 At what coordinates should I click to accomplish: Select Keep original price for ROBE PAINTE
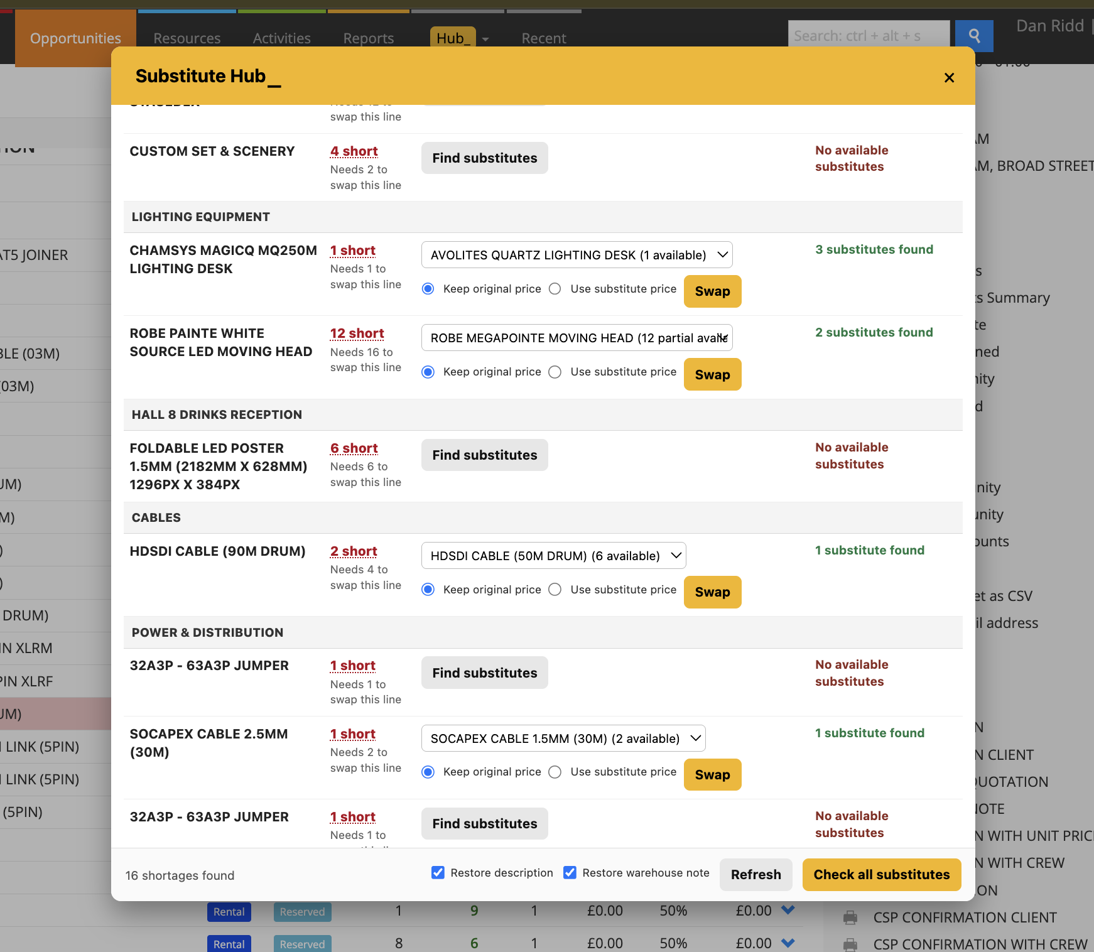428,372
